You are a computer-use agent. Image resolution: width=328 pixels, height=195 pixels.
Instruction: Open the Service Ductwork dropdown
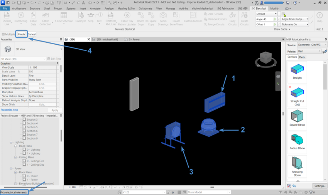[x=312, y=45]
